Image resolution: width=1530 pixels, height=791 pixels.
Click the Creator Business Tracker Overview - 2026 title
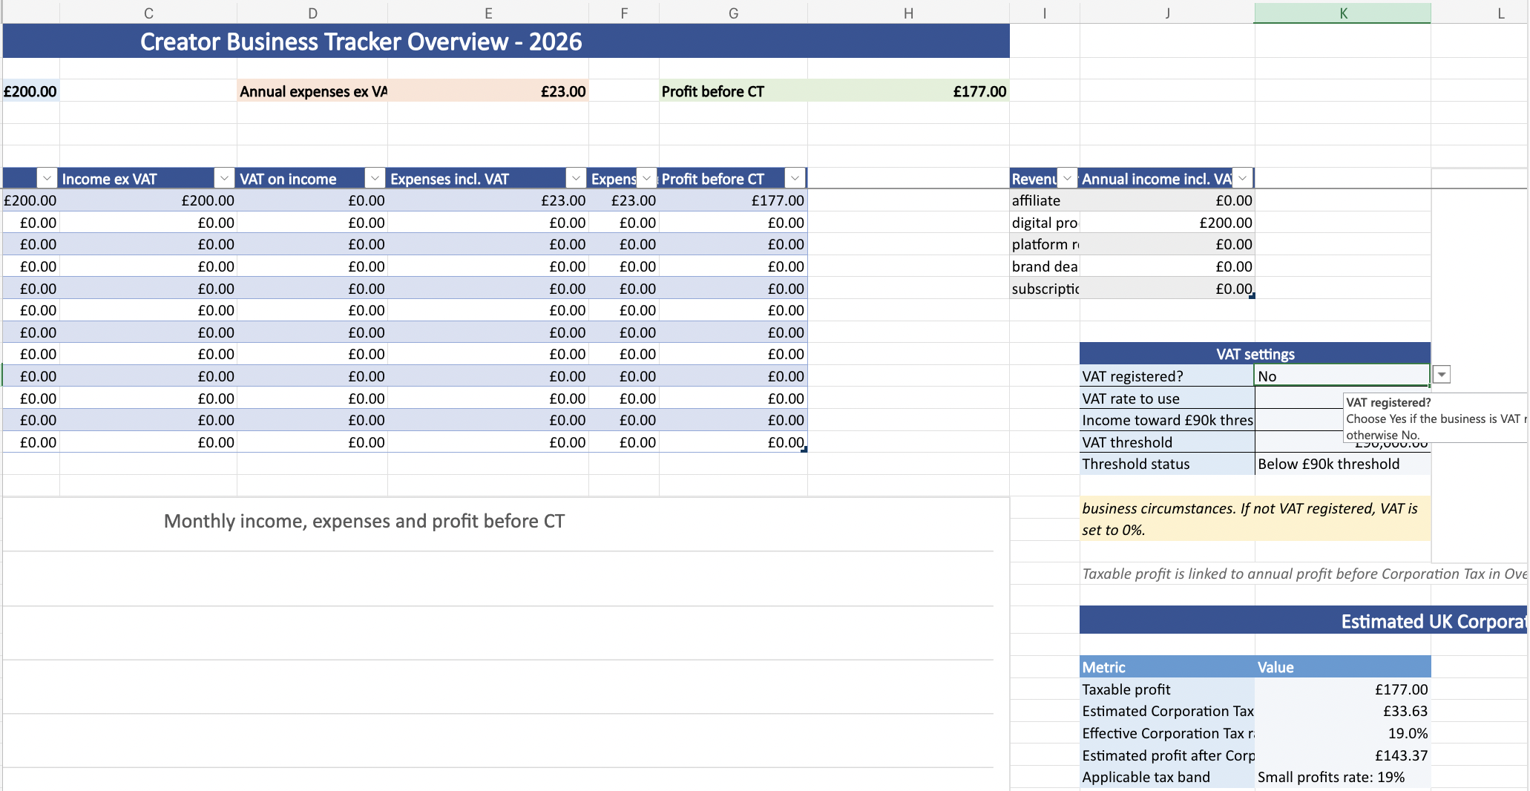[361, 42]
